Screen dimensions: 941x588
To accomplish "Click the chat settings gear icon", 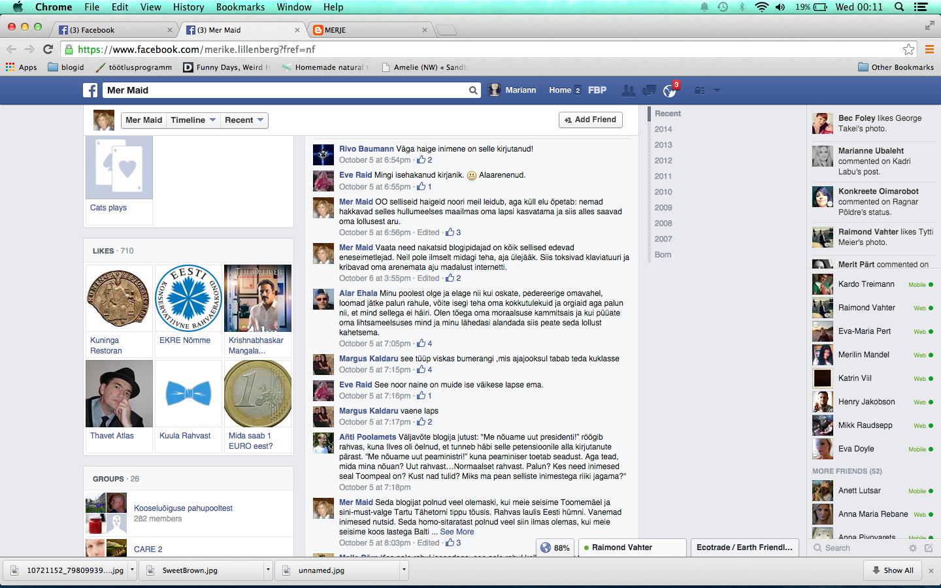I will (913, 548).
